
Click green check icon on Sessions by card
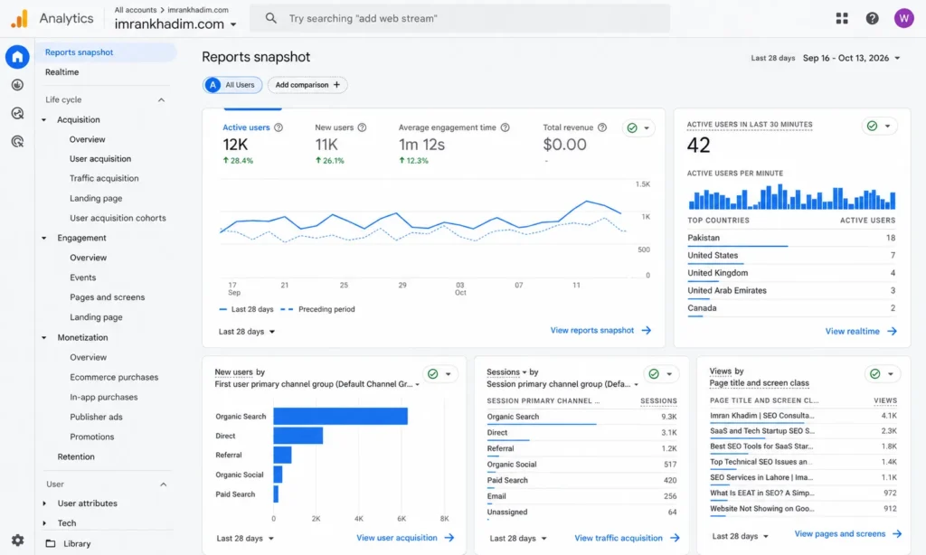point(654,373)
